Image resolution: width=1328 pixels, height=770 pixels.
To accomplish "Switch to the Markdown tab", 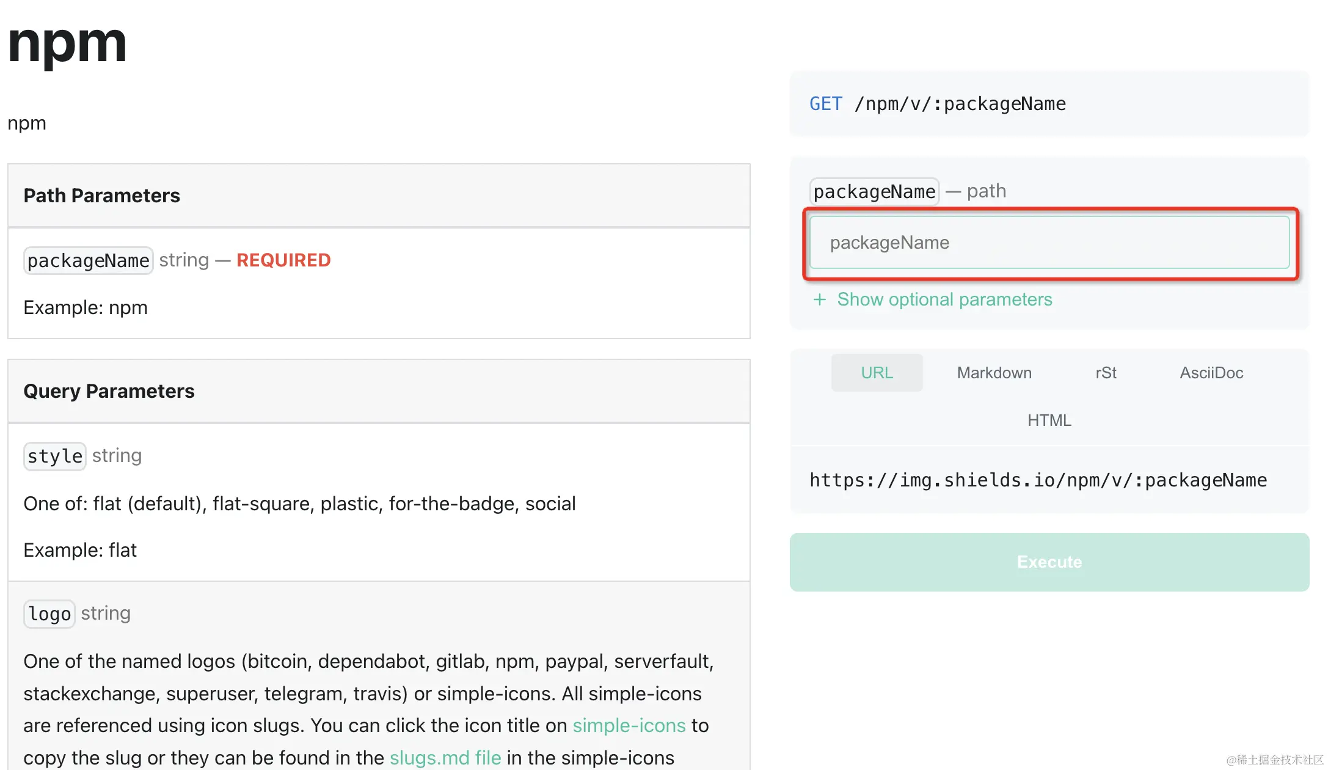I will click(x=994, y=373).
